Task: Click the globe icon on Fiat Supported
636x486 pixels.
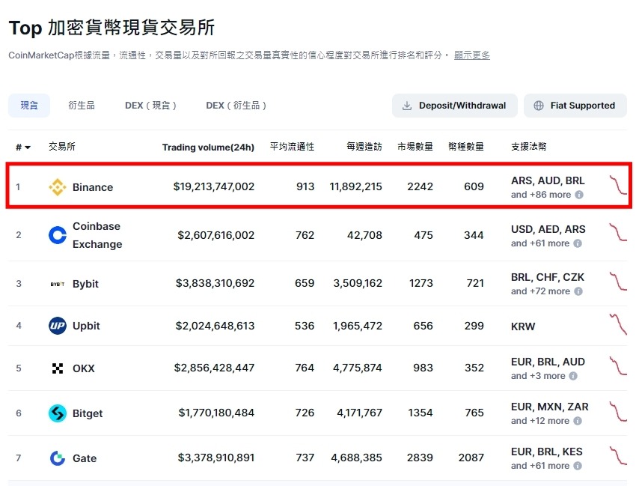Action: [537, 106]
